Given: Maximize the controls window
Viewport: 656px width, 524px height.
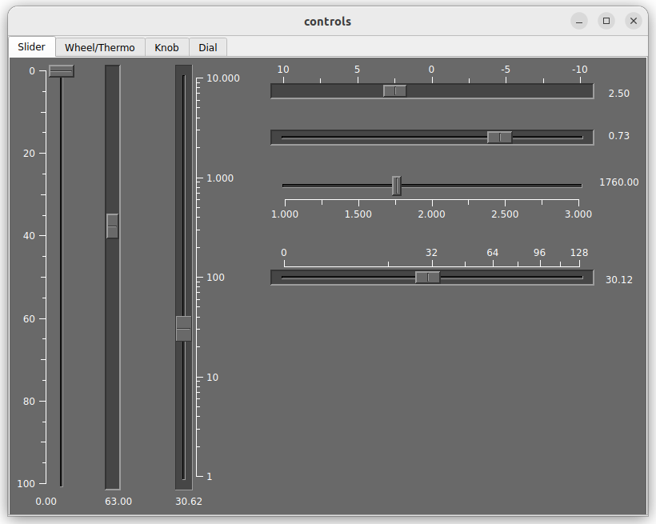Looking at the screenshot, I should click(606, 21).
